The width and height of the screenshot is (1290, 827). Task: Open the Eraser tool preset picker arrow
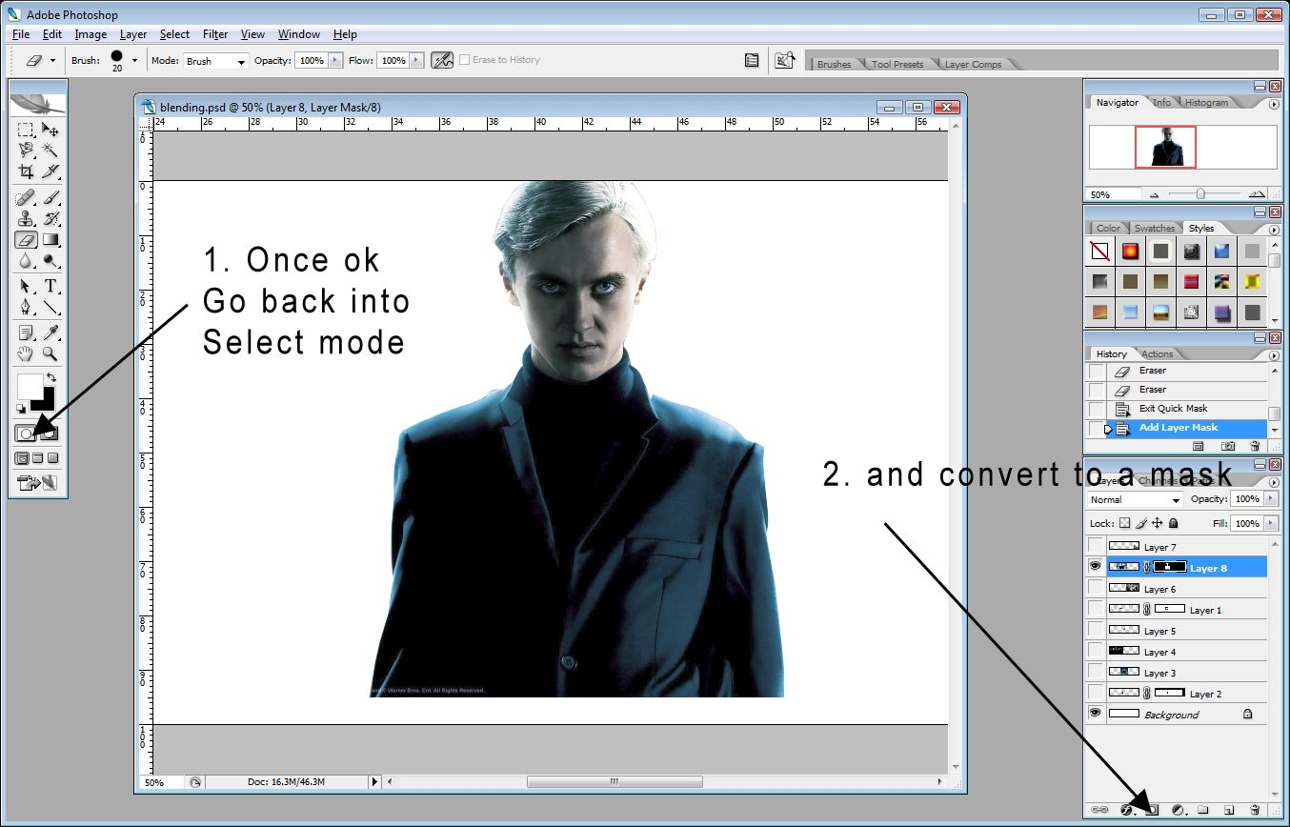52,60
